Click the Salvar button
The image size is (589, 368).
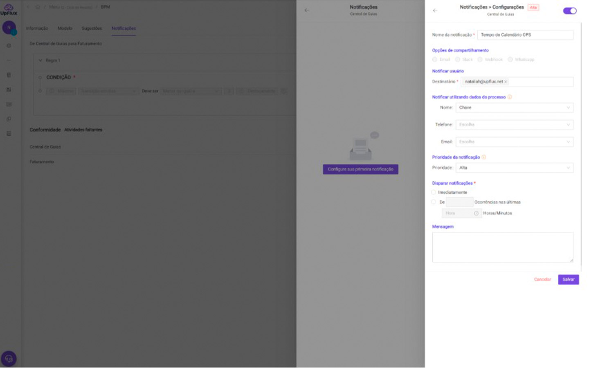coord(568,280)
